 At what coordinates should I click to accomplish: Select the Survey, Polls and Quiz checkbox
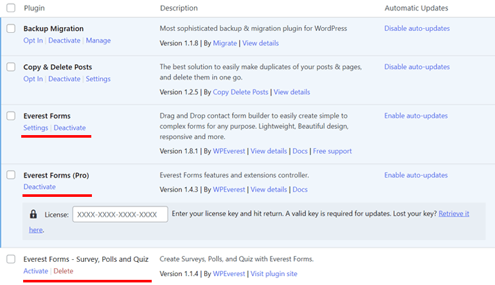(x=11, y=259)
